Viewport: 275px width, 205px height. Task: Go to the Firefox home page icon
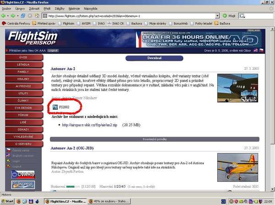point(37,16)
